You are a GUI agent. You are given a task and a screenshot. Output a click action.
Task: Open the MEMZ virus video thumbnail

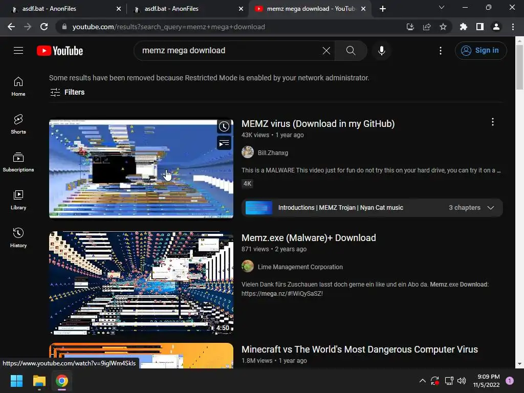point(141,169)
